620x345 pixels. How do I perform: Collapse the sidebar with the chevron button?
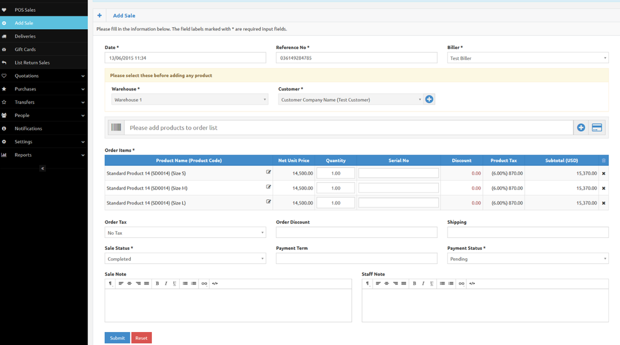pyautogui.click(x=42, y=168)
